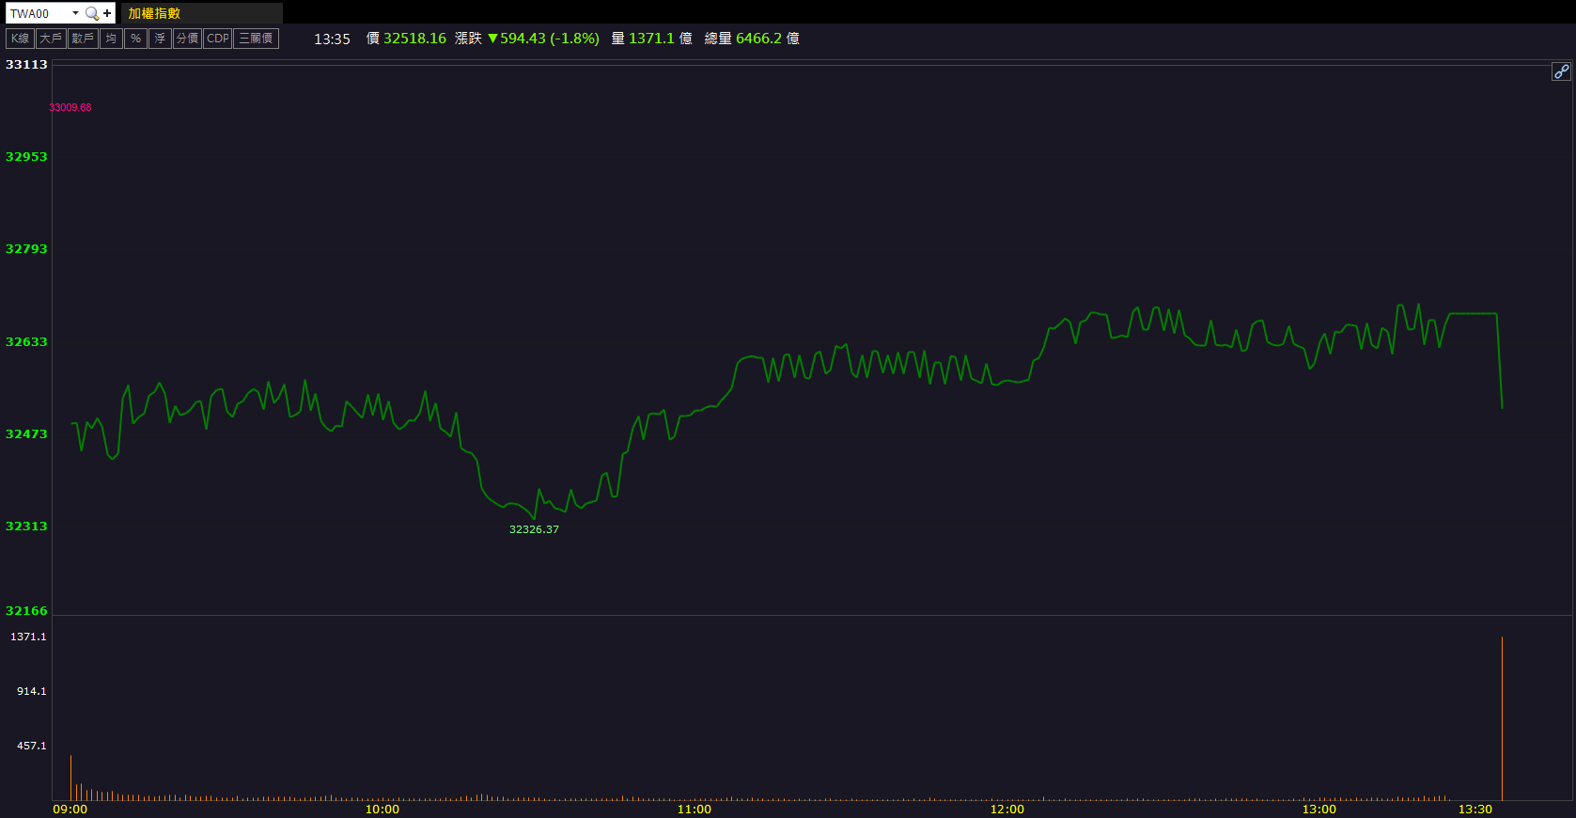1576x818 pixels.
Task: Switch to K線 chart view
Action: coord(20,39)
